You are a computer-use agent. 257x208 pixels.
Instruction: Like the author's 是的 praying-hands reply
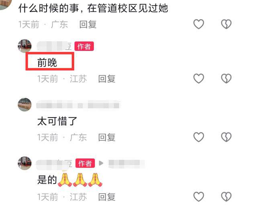pos(199,196)
